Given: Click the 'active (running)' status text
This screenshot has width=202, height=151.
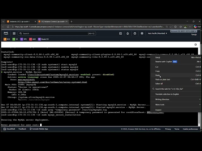Looking at the screenshot, I should (x=28, y=77).
